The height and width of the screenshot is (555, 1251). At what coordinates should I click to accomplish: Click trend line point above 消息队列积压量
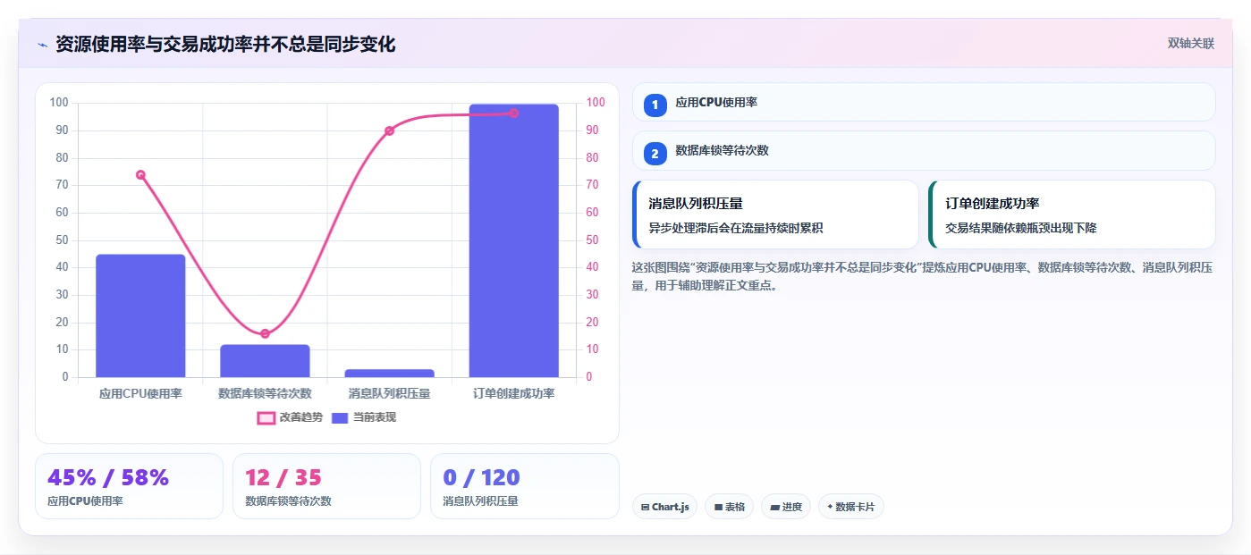[x=389, y=130]
